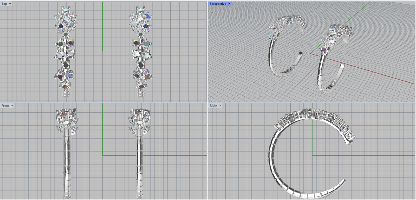Click the Right viewport title label
The image size is (416, 200).
tap(213, 106)
